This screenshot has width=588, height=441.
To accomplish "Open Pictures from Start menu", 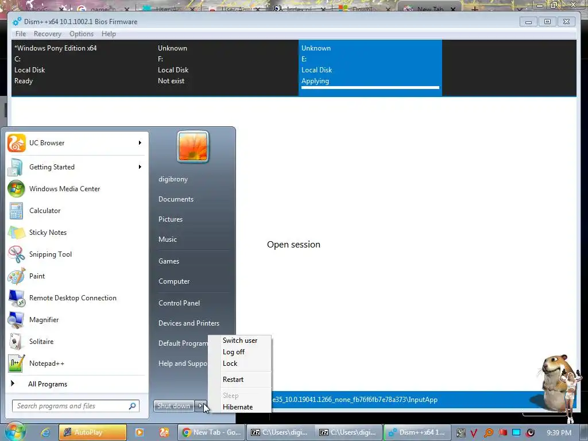I will 171,219.
